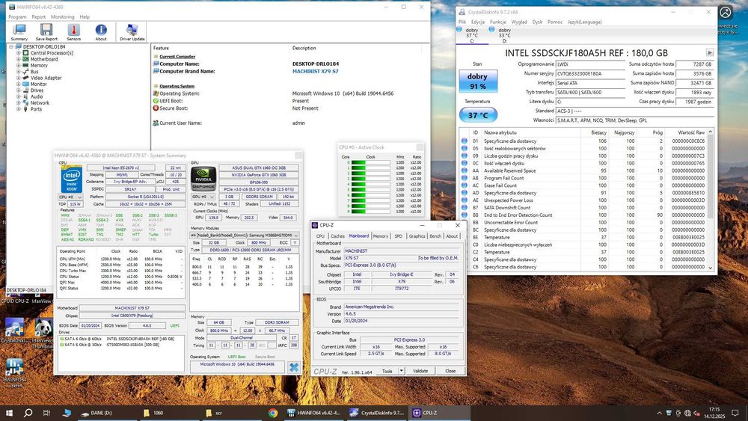Click the Intel Xeon logo in System Summary
This screenshot has width=748, height=421.
tap(72, 179)
